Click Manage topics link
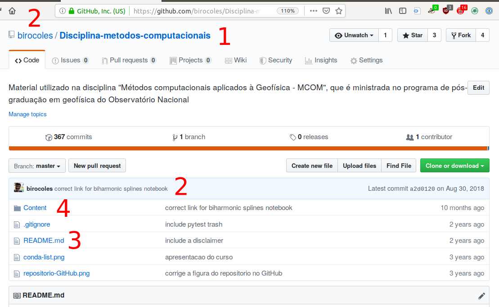499x307 pixels. (x=27, y=114)
